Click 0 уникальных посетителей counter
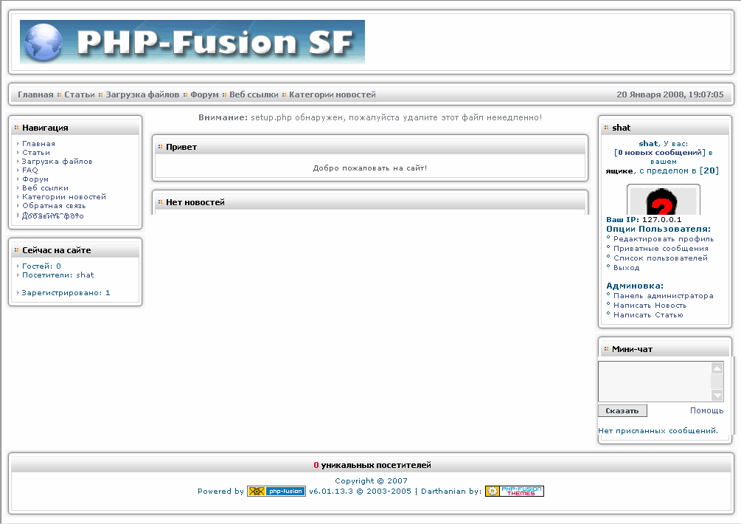This screenshot has height=524, width=741. coord(372,466)
